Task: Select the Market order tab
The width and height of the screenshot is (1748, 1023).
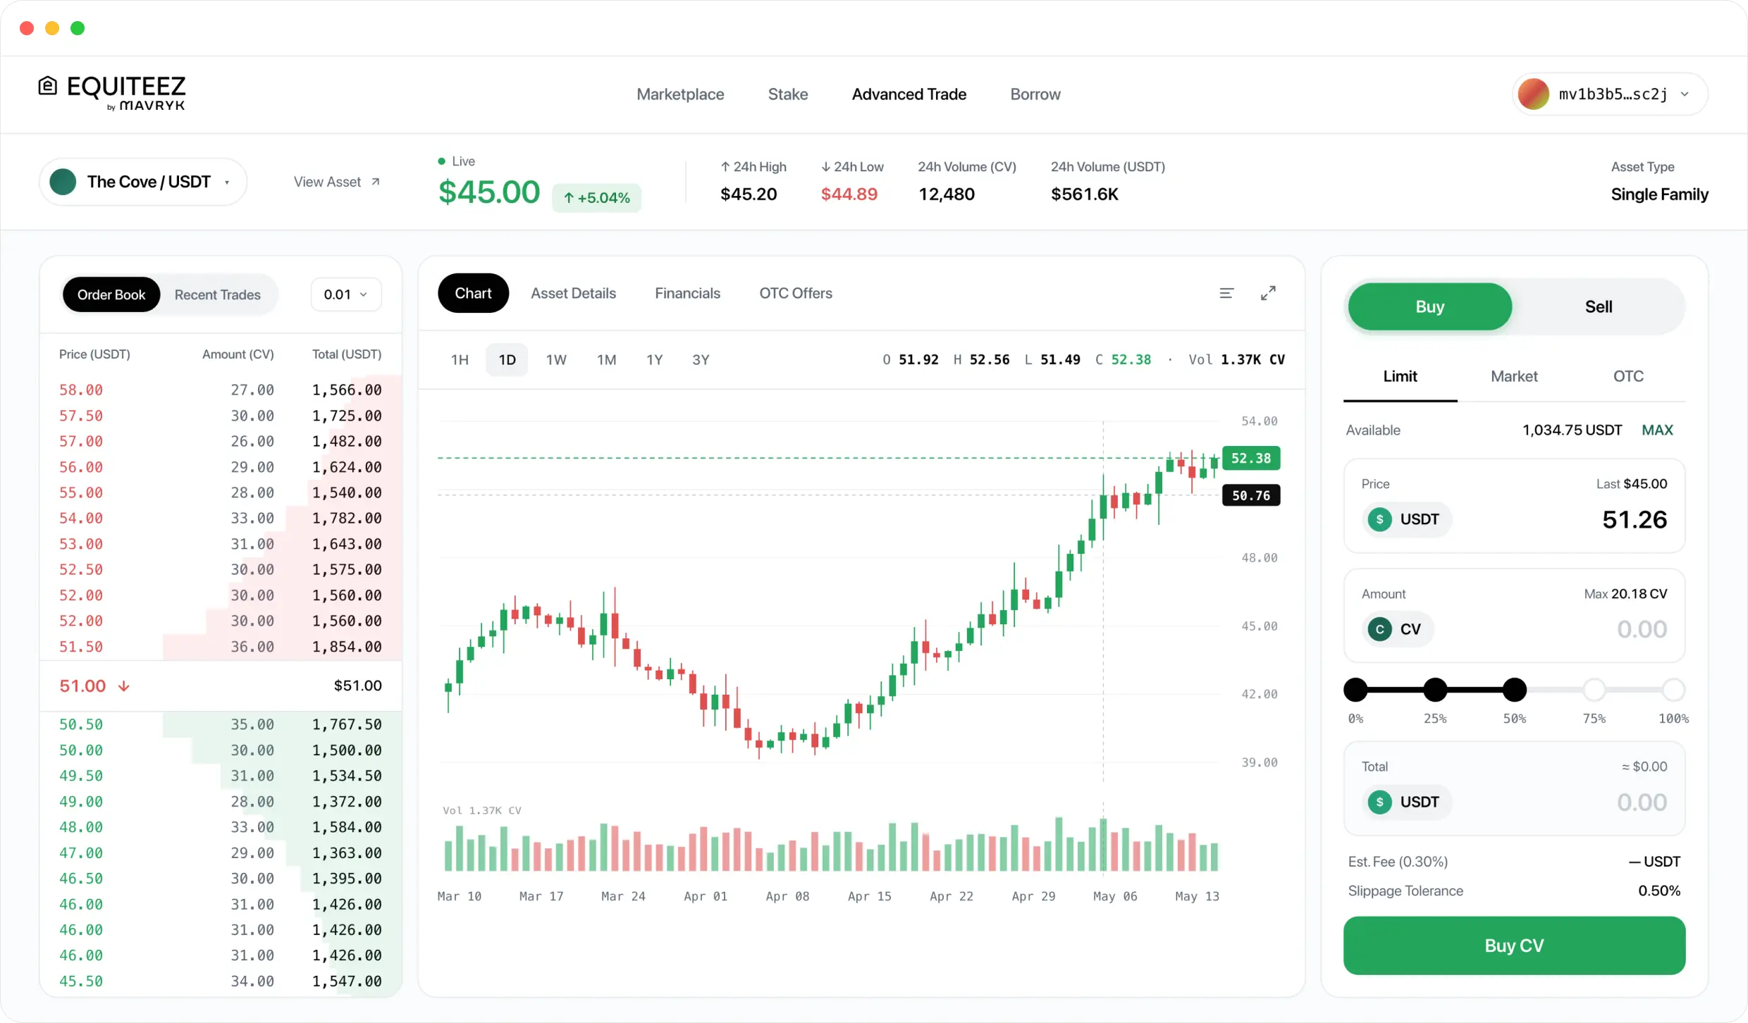Action: (x=1514, y=376)
